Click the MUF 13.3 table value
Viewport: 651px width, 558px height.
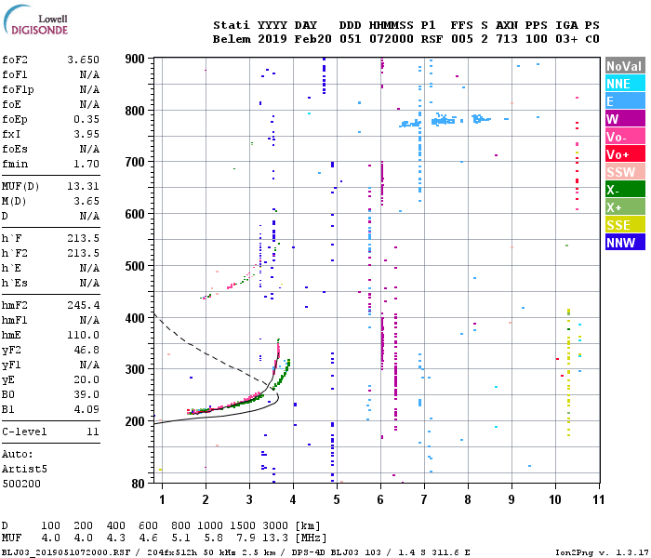[x=275, y=538]
